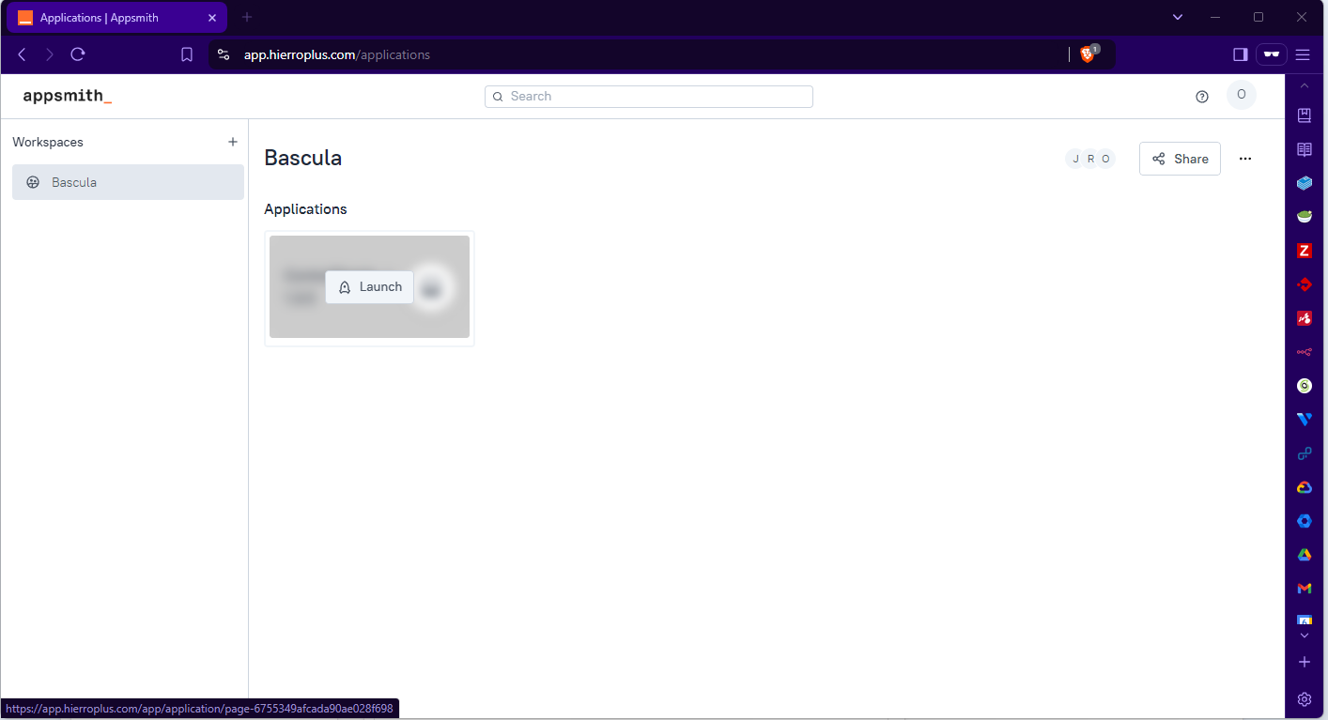Click the Launch button on the application card
The height and width of the screenshot is (720, 1328).
click(x=370, y=287)
